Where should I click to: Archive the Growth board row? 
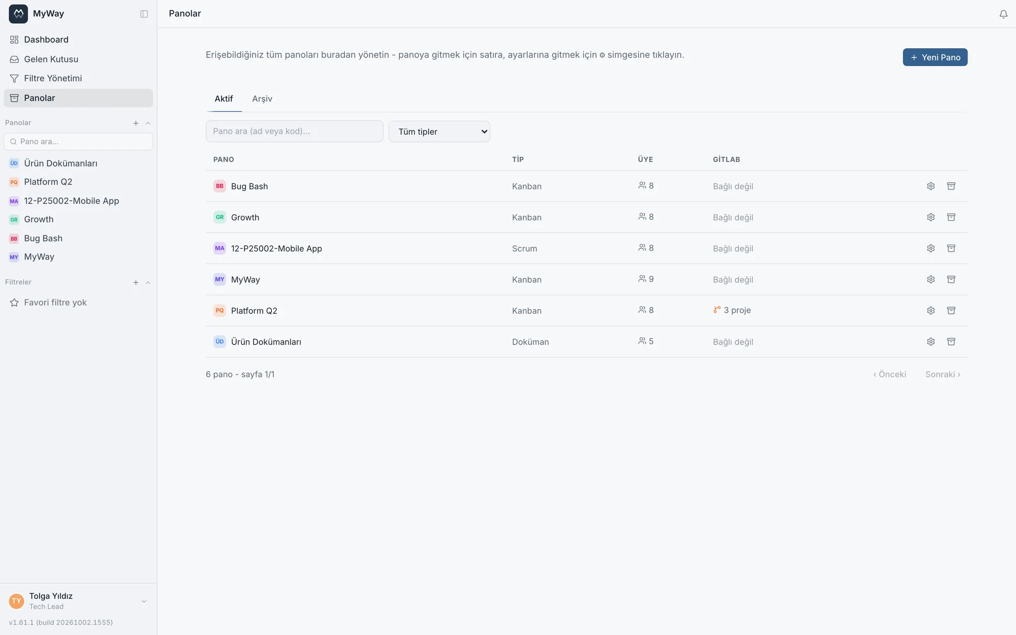tap(951, 217)
